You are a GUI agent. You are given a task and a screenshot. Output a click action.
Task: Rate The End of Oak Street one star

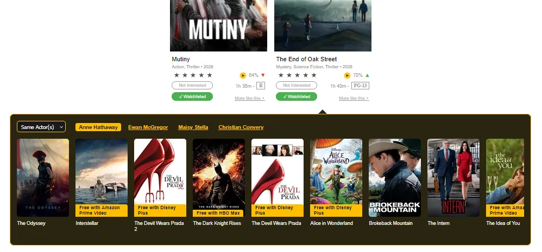281,75
